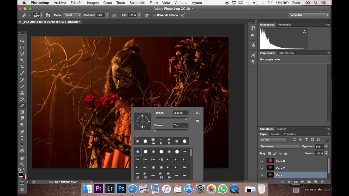The width and height of the screenshot is (349, 196).
Task: Toggle lock position
Action: tap(280, 154)
